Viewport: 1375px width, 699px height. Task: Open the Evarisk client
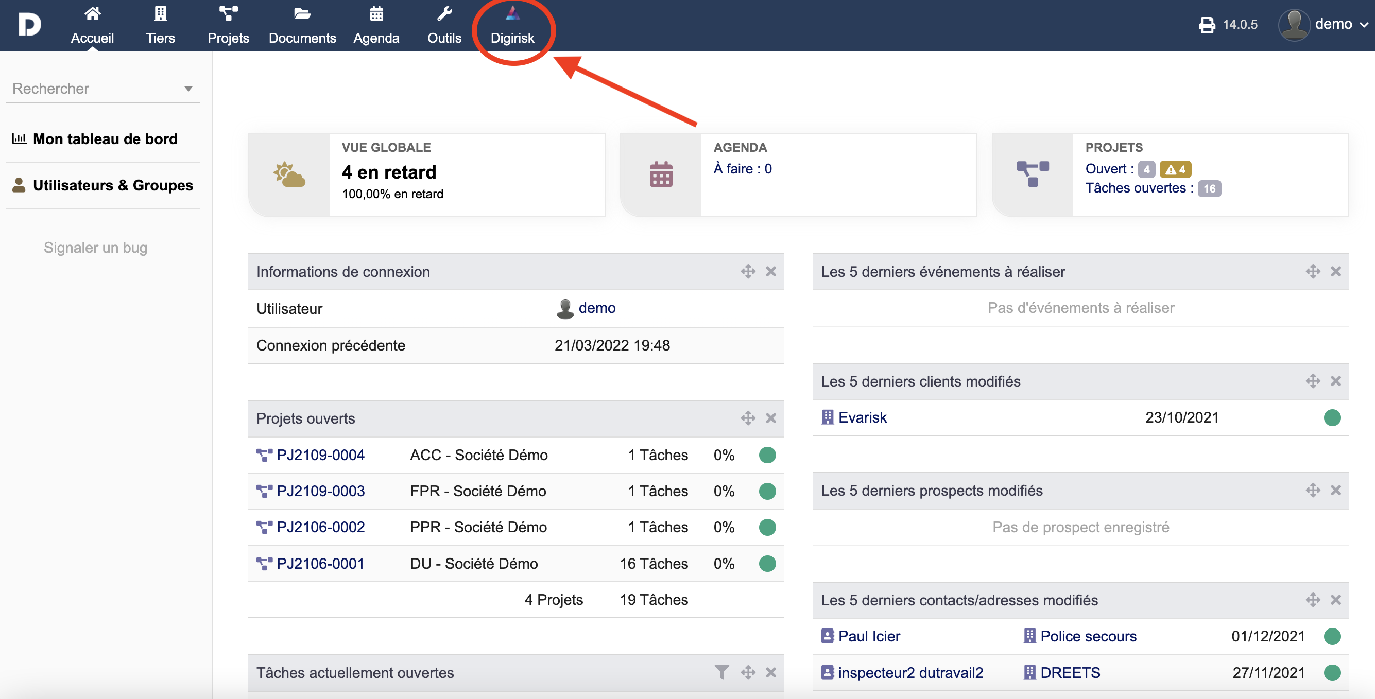point(862,417)
